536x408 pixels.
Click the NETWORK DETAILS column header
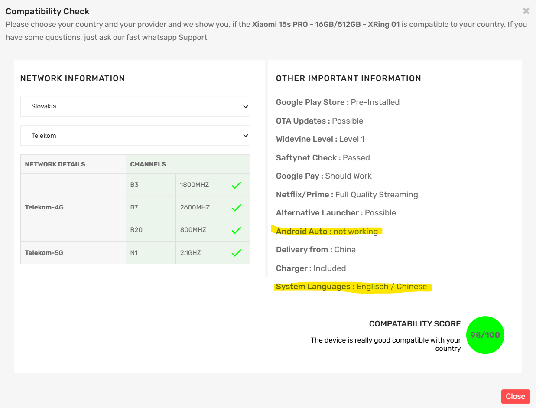click(x=55, y=164)
